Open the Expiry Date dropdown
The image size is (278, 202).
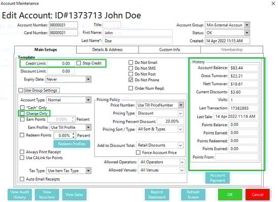coord(88,79)
